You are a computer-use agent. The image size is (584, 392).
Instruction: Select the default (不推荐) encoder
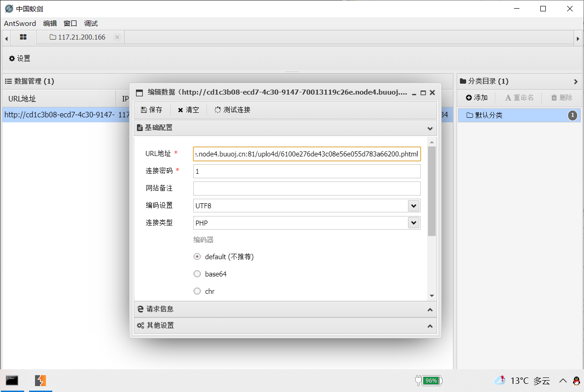coord(197,256)
